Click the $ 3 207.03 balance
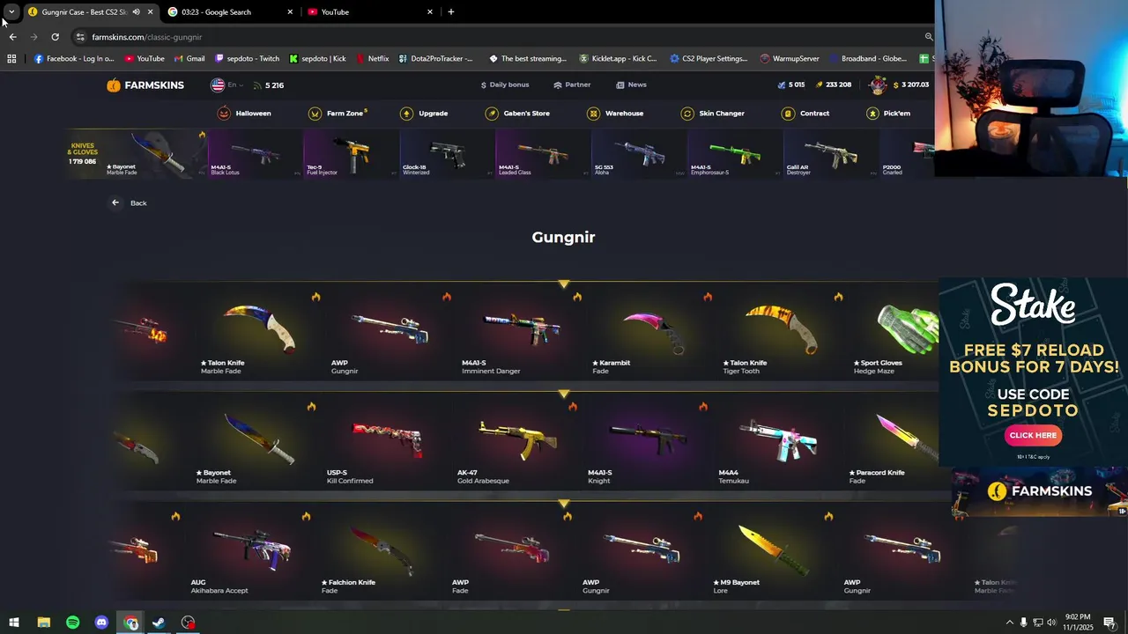The image size is (1128, 634). (910, 85)
